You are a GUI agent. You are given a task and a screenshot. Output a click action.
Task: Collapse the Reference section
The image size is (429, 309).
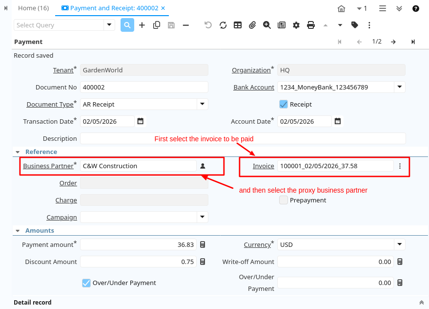coord(18,152)
